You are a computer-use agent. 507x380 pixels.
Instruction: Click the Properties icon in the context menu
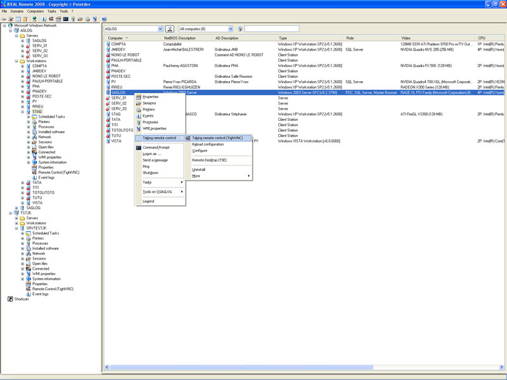[139, 97]
